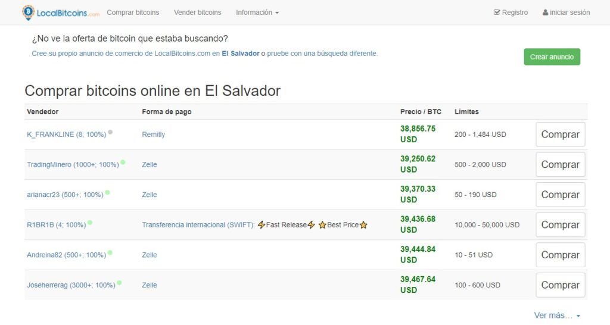The height and width of the screenshot is (325, 610).
Task: Click Comprar for R1BR1B offer
Action: 560,224
